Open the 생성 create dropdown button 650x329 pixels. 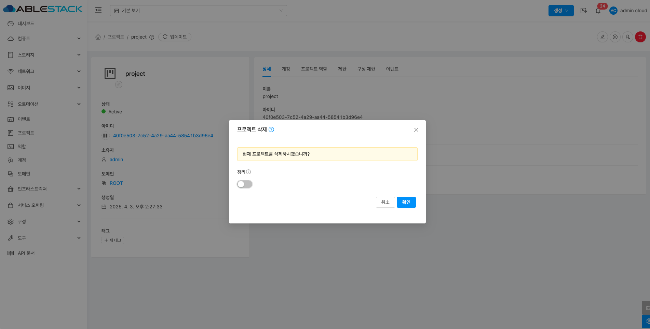[561, 11]
